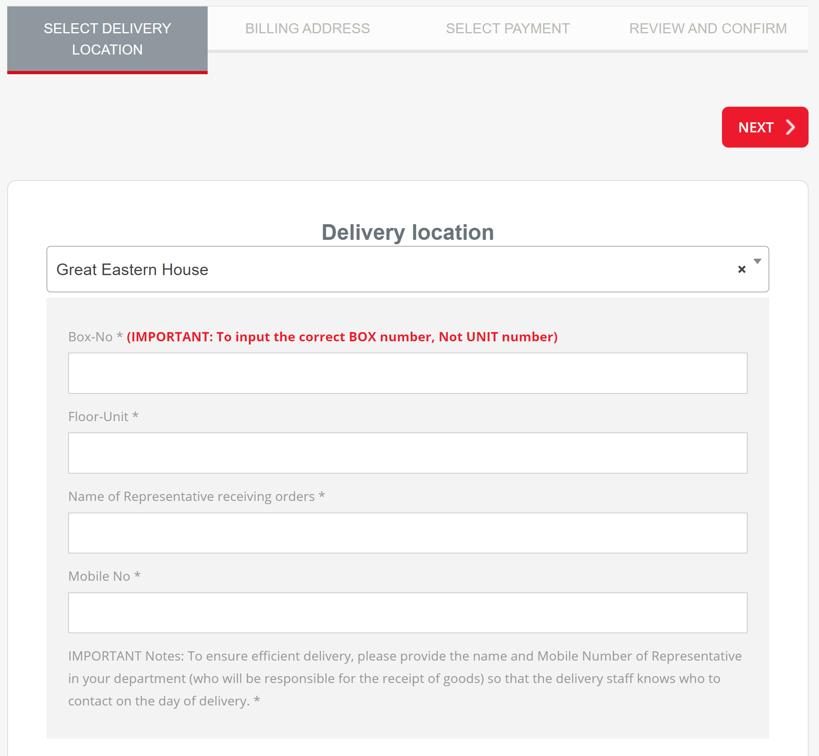Viewport: 819px width, 756px height.
Task: Clear the Great Eastern House selection
Action: point(741,269)
